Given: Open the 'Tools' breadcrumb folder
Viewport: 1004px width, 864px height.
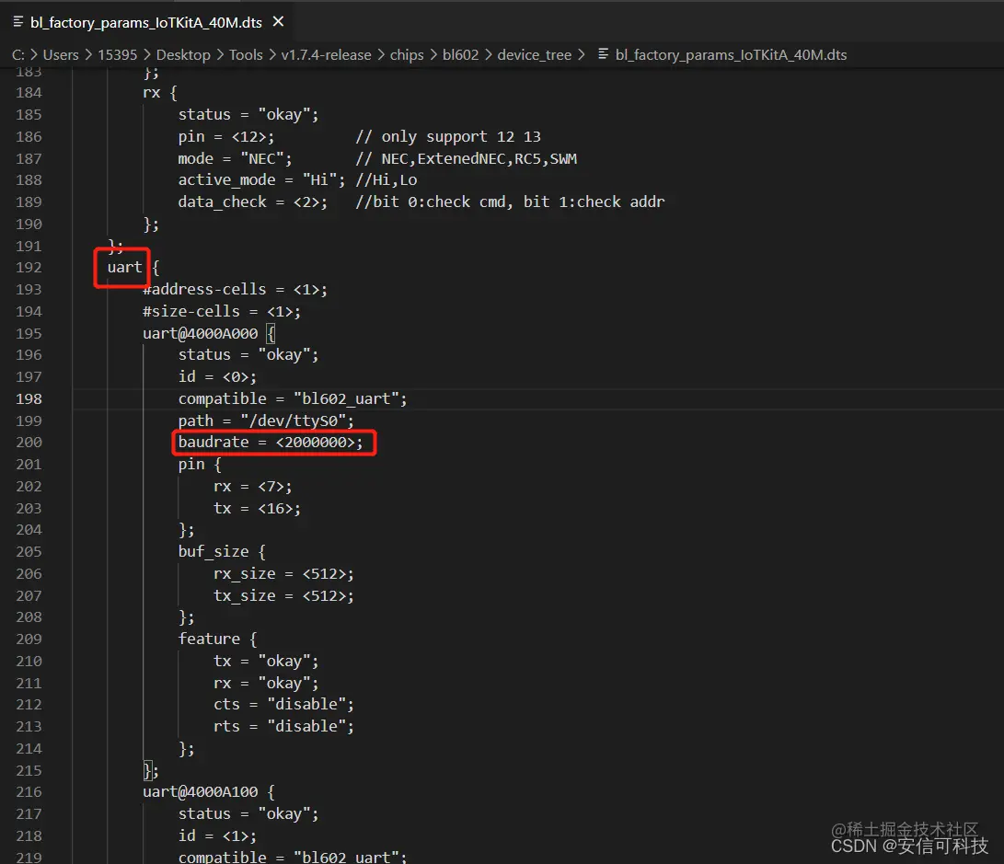Looking at the screenshot, I should coord(246,55).
